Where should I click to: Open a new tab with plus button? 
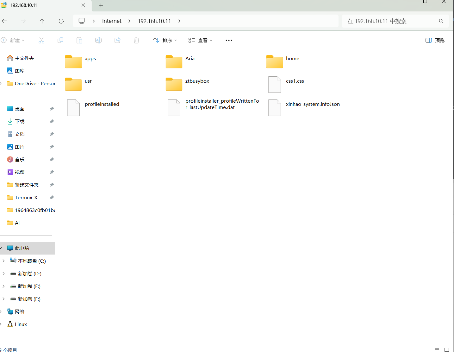(x=101, y=5)
